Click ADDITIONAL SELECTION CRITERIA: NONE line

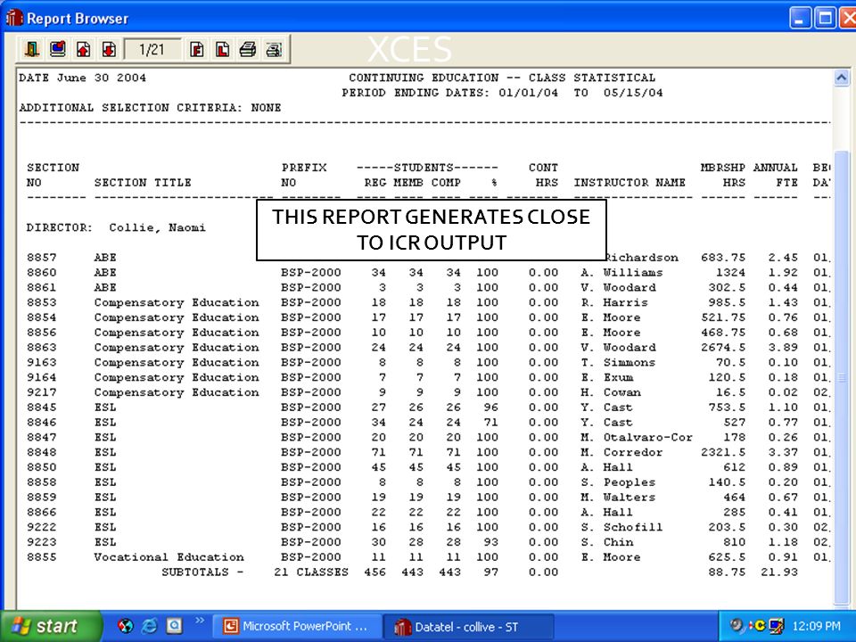click(150, 108)
